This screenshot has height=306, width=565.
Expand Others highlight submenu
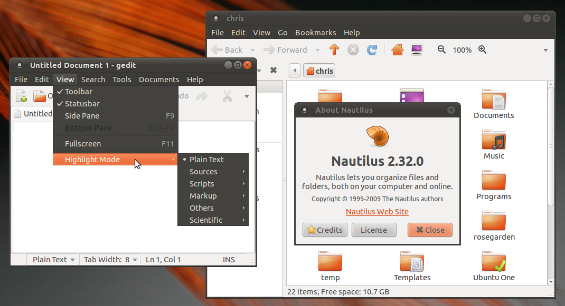213,208
